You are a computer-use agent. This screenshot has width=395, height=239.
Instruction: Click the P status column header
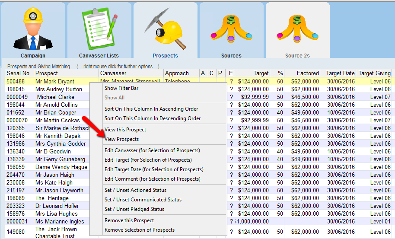pyautogui.click(x=220, y=73)
